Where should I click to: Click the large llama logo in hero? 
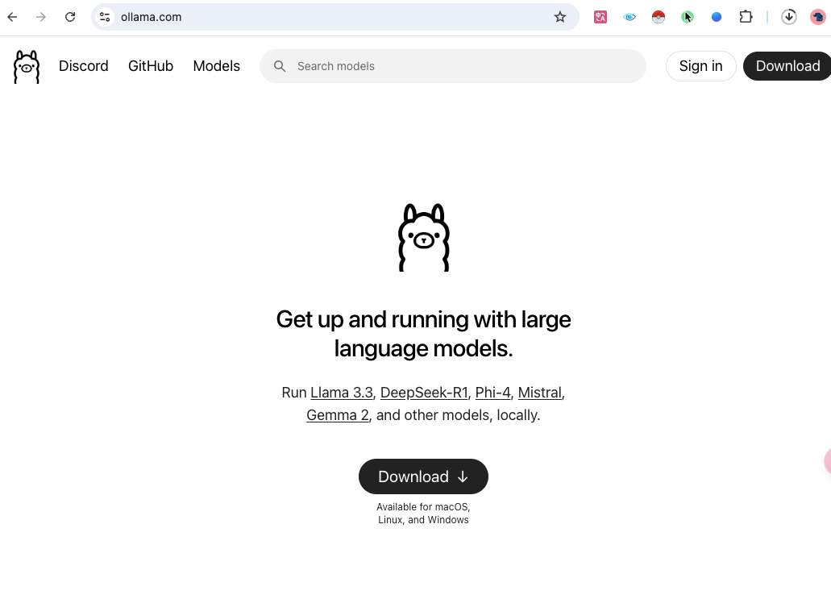[423, 238]
